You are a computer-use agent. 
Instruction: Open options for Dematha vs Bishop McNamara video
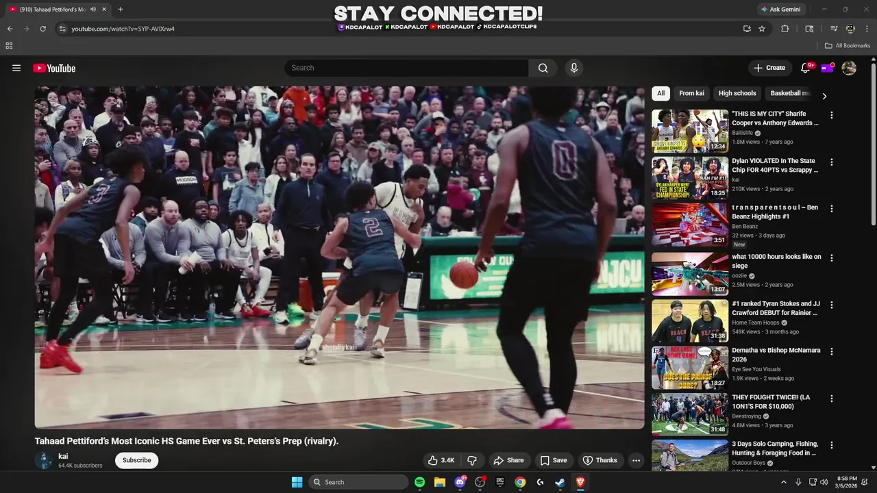832,351
